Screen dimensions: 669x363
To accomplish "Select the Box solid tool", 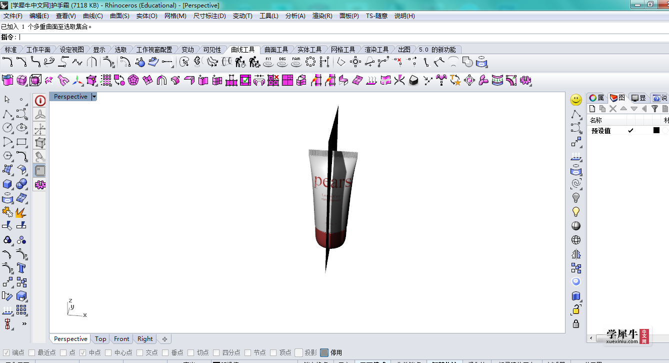I will pyautogui.click(x=7, y=184).
